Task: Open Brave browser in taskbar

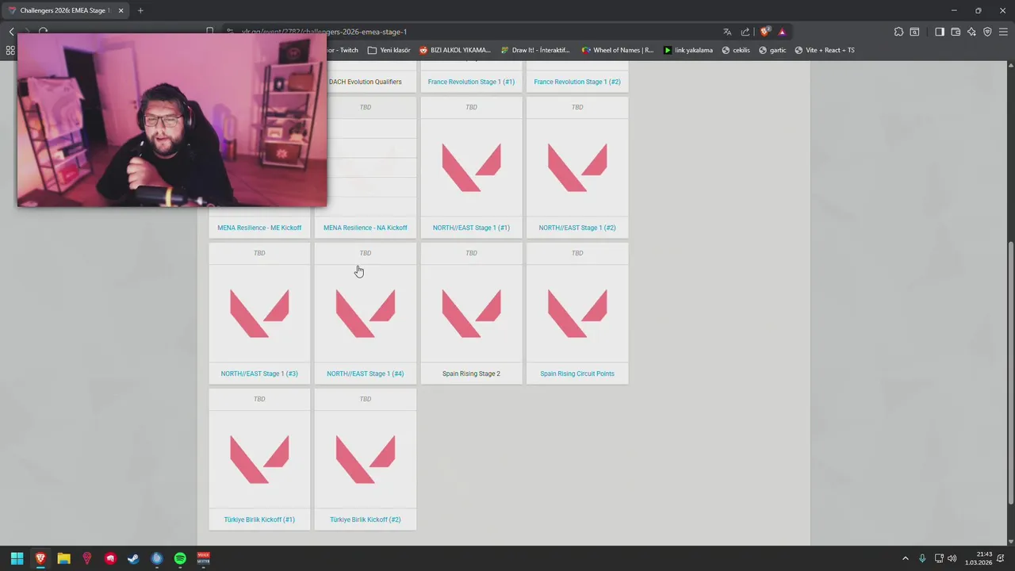Action: tap(40, 558)
